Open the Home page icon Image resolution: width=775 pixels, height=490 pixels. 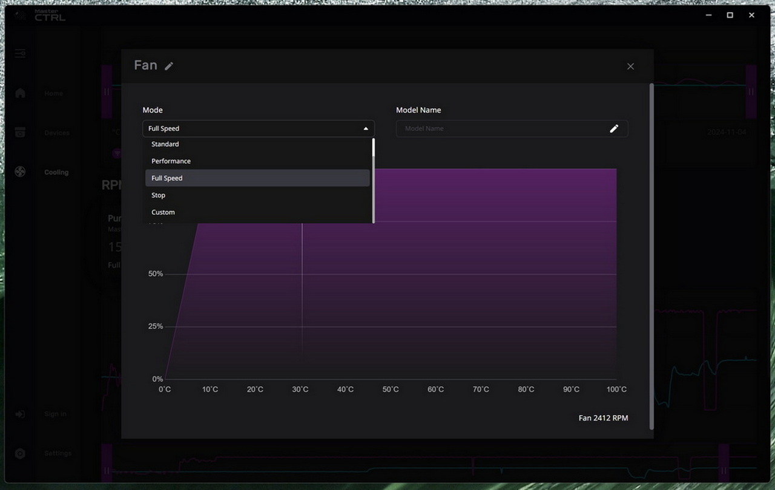pyautogui.click(x=20, y=93)
